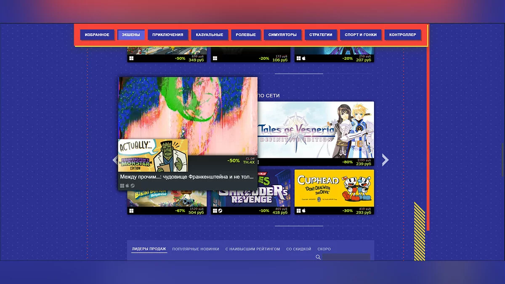Click the -30% Cuphead discount badge
Image resolution: width=505 pixels, height=284 pixels.
[348, 211]
